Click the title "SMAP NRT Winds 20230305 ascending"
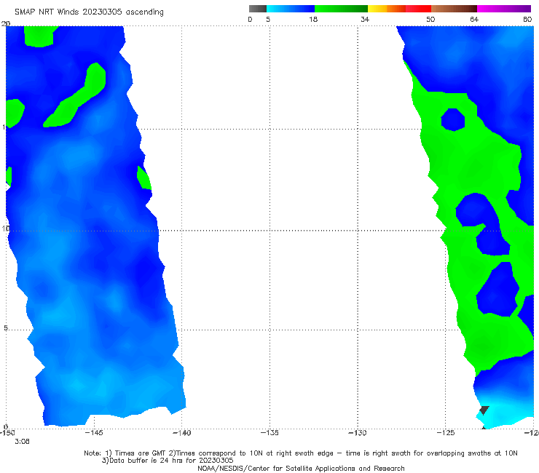 click(x=89, y=12)
